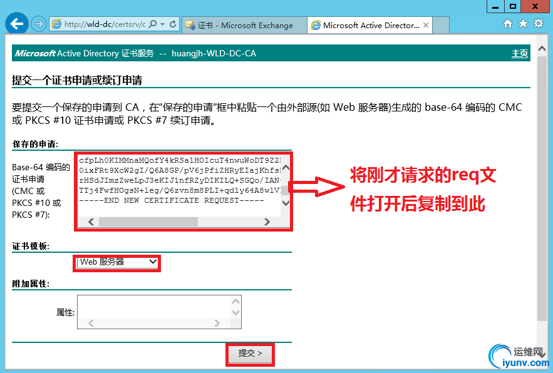Click the 主页 link in header
Screen dimensions: 553x373
pos(520,54)
